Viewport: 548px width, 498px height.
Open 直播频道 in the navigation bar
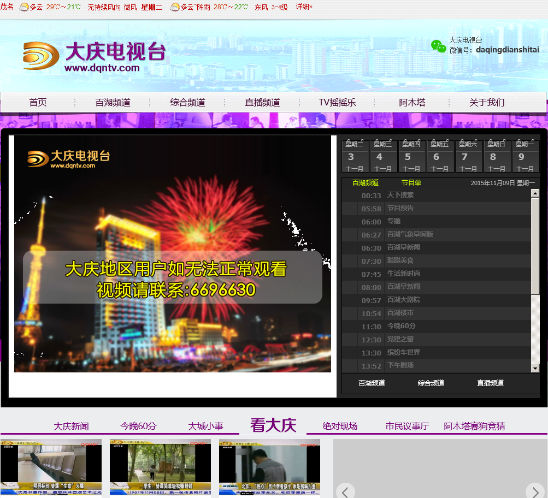[x=262, y=102]
